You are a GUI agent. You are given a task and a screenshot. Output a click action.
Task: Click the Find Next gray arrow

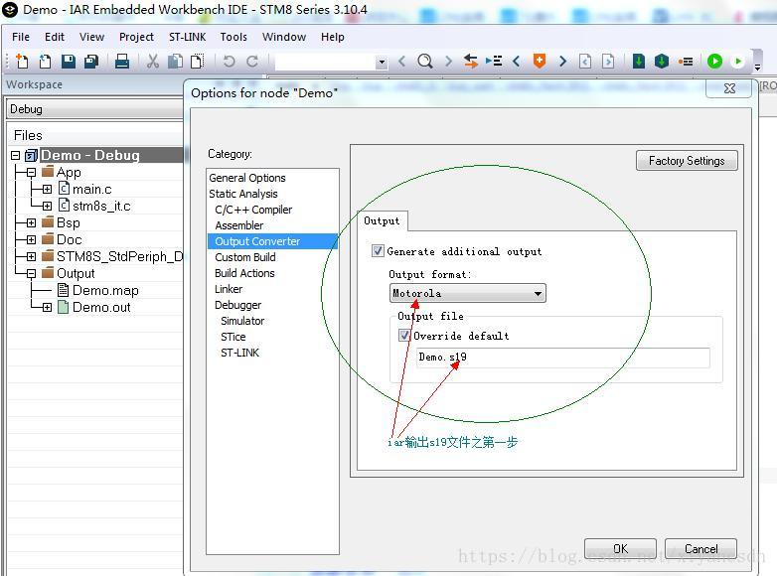pyautogui.click(x=448, y=61)
